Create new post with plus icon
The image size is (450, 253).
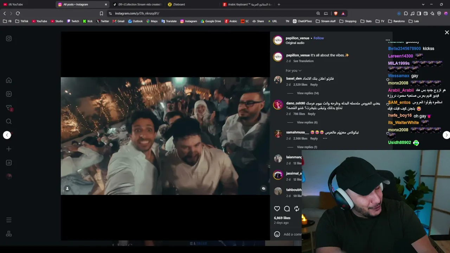9,149
